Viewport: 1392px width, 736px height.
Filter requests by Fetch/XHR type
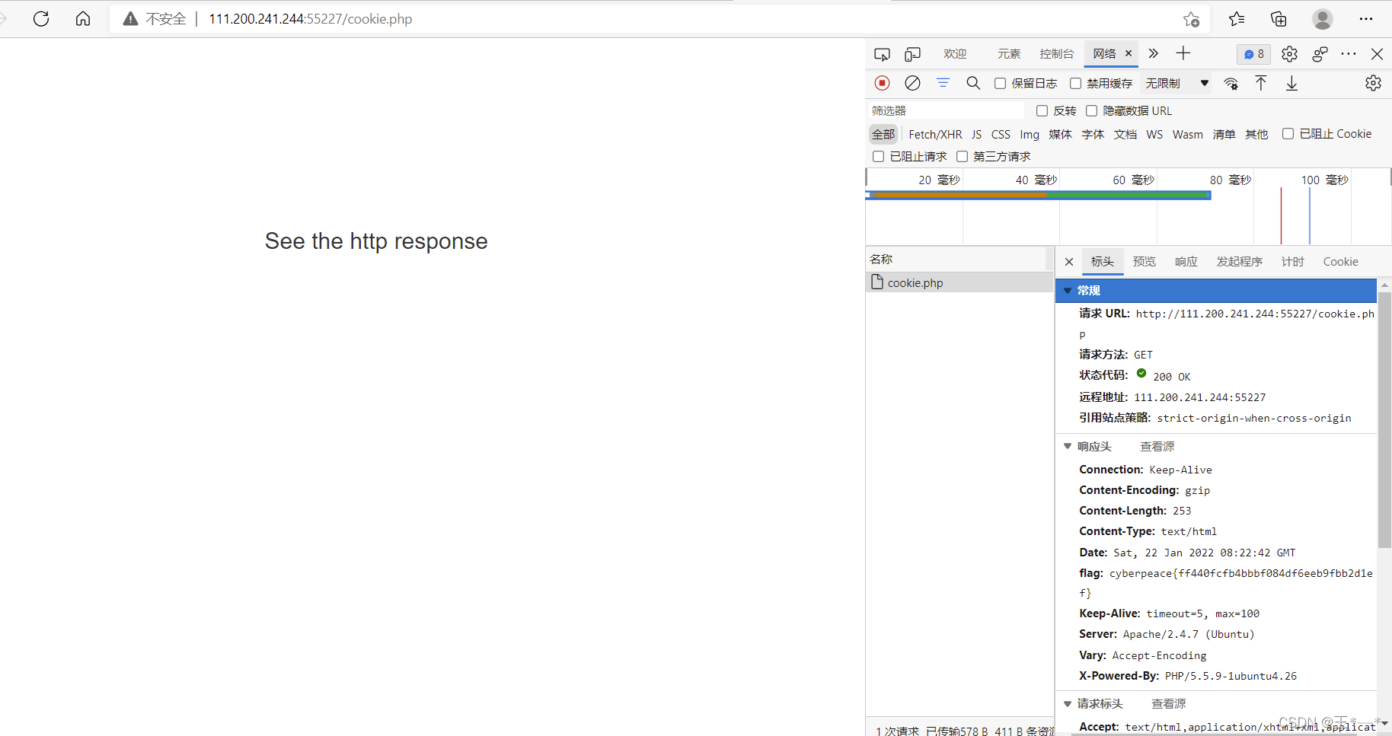coord(935,134)
